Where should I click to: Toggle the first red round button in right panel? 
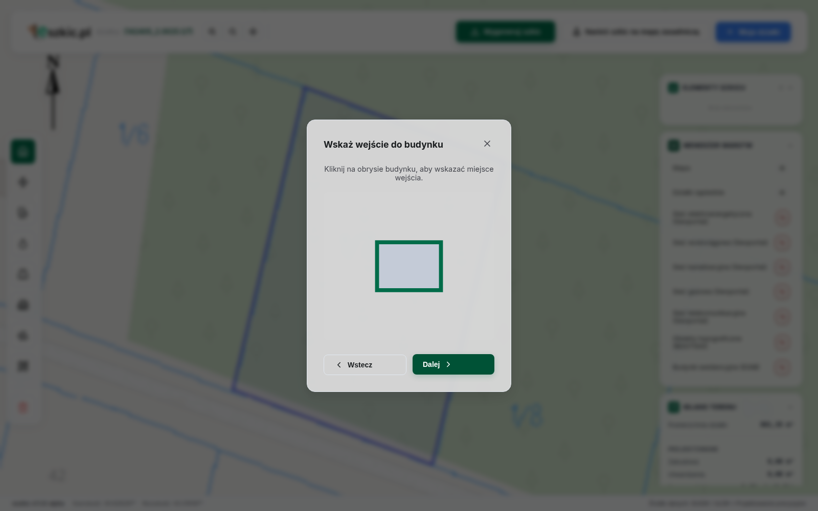(x=782, y=218)
